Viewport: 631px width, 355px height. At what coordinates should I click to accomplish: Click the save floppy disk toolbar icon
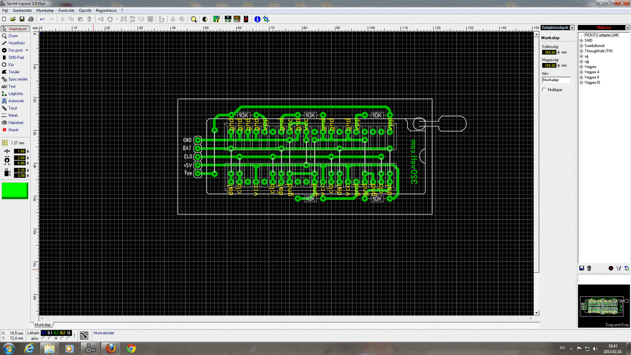pos(22,19)
